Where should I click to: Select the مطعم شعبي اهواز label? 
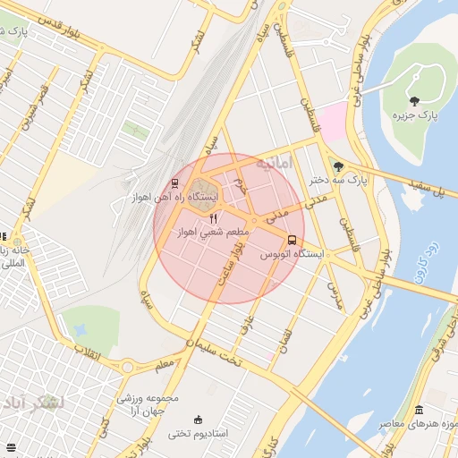point(213,233)
